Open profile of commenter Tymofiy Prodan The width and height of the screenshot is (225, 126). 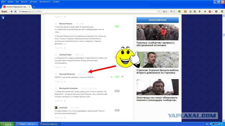tap(65, 55)
